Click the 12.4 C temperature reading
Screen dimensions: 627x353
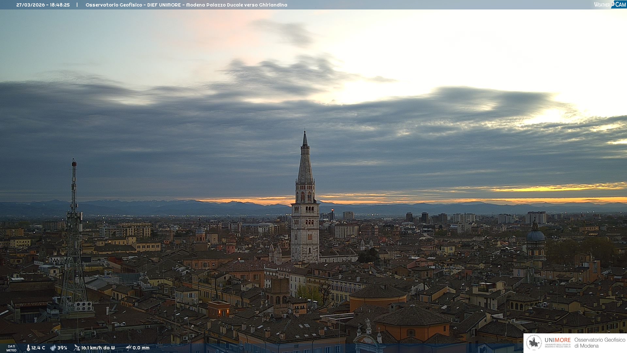(38, 348)
